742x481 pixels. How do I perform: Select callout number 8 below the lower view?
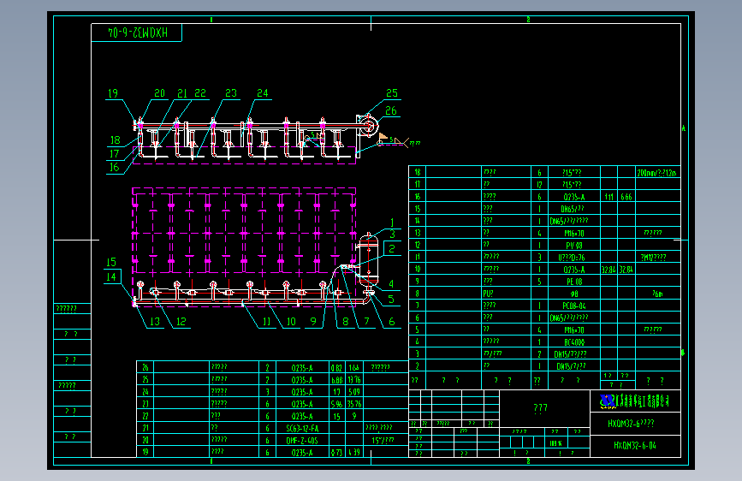(x=346, y=322)
